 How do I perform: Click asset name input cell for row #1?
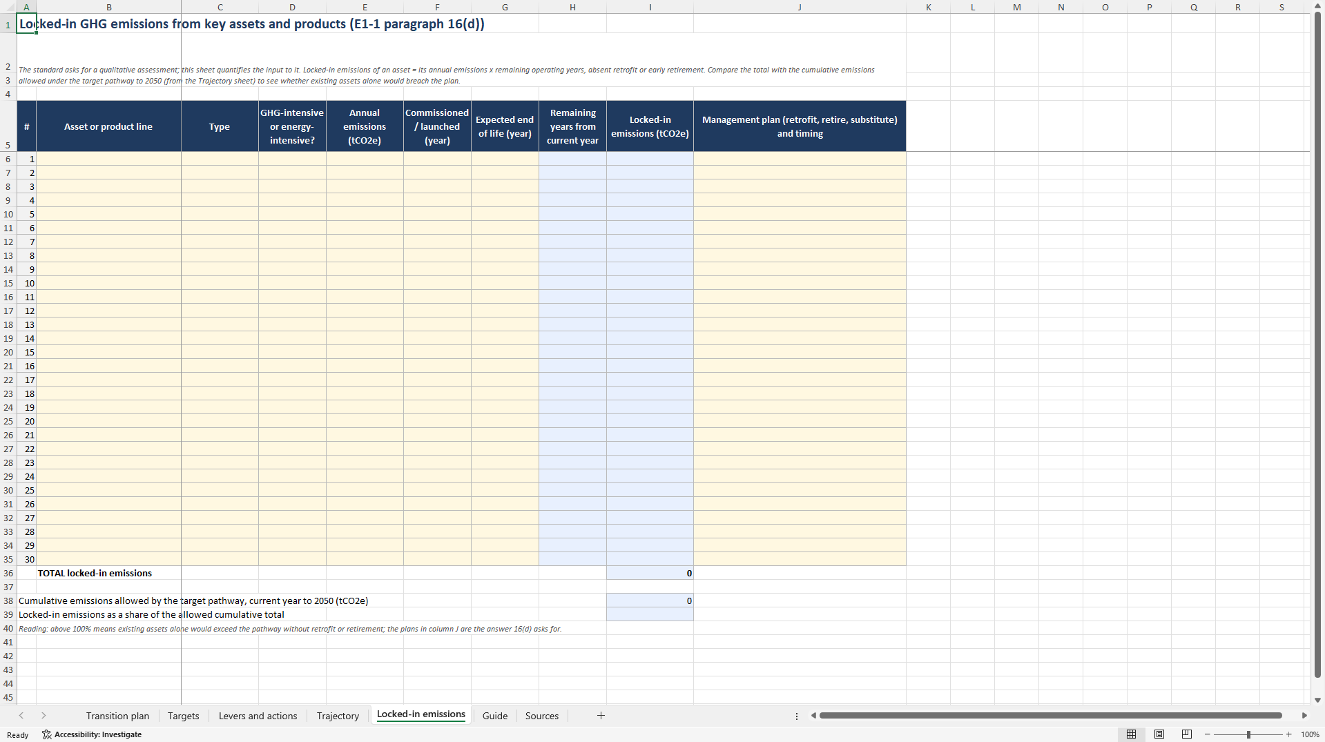pos(108,159)
